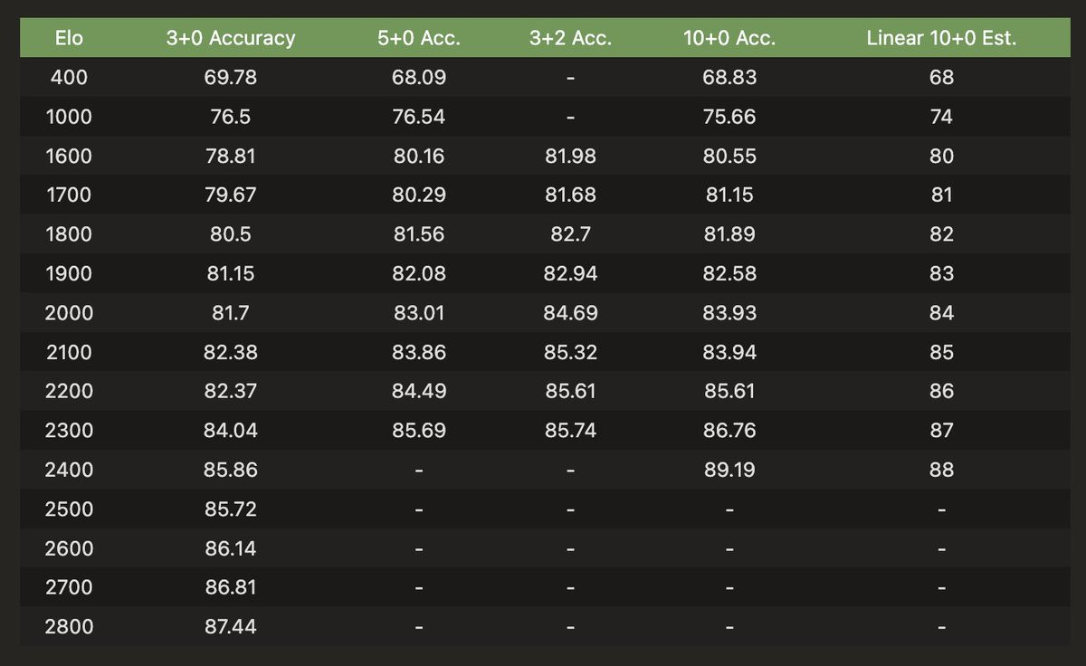Screen dimensions: 1086x666
Task: Select the 89.19 value in 10+0 column
Action: [729, 470]
